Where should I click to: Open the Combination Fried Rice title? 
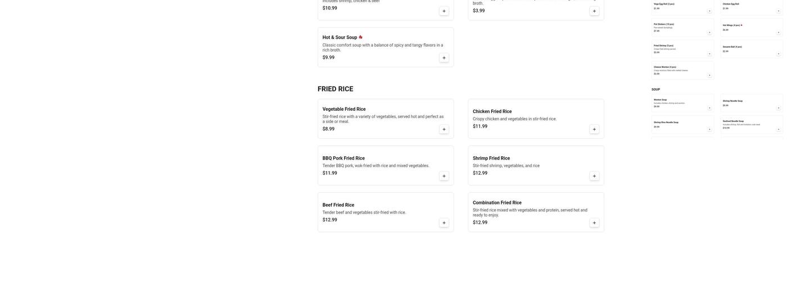click(497, 203)
